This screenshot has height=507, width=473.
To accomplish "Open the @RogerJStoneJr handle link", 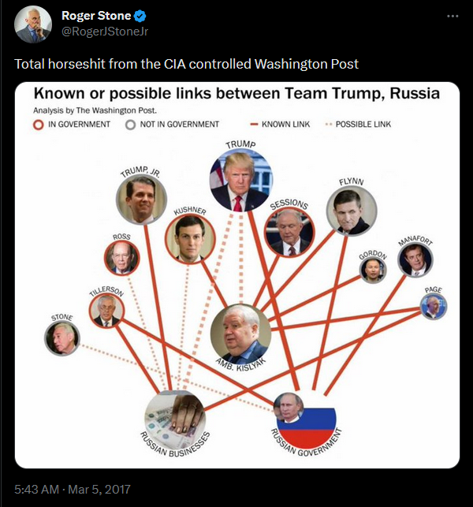I will [105, 32].
